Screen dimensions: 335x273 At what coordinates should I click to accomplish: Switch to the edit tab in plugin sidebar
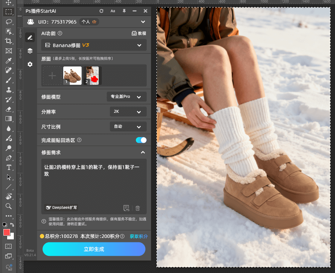pos(31,37)
